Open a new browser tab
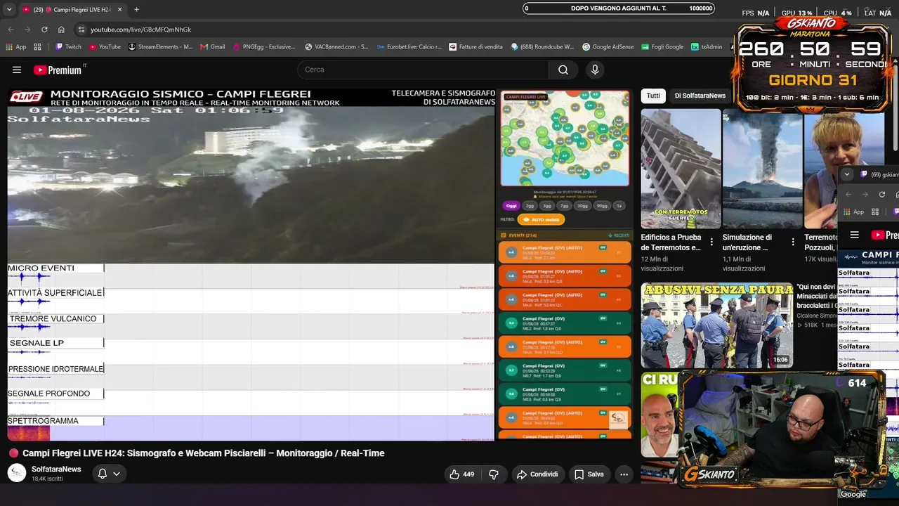Image resolution: width=899 pixels, height=506 pixels. point(136,10)
